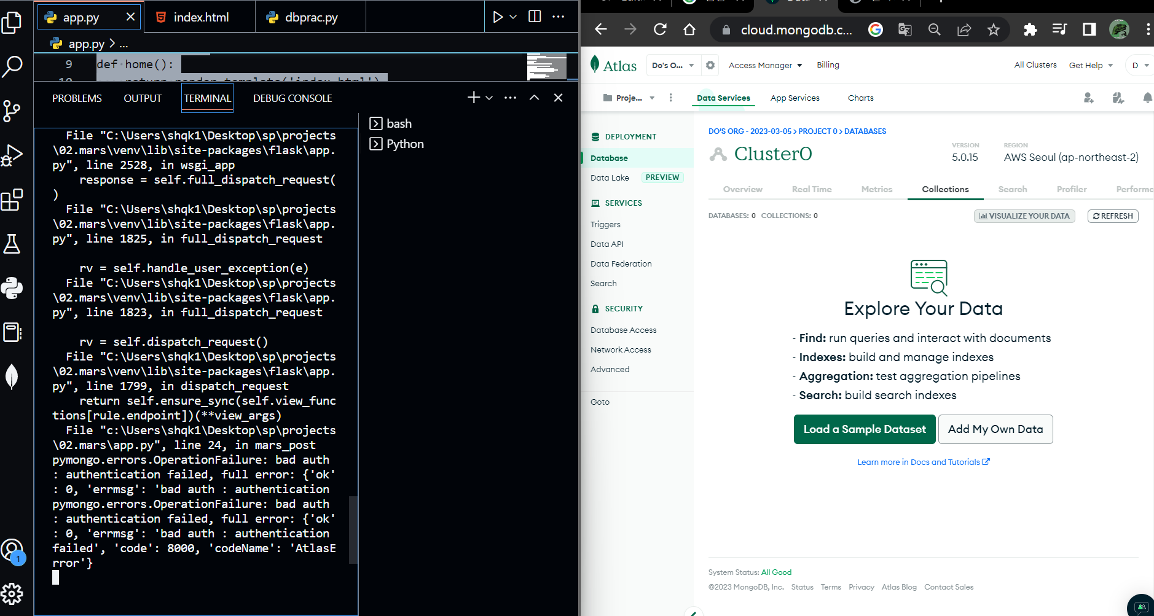The width and height of the screenshot is (1154, 616).
Task: Open Learn more in Docs and Tutorials
Action: pyautogui.click(x=924, y=462)
